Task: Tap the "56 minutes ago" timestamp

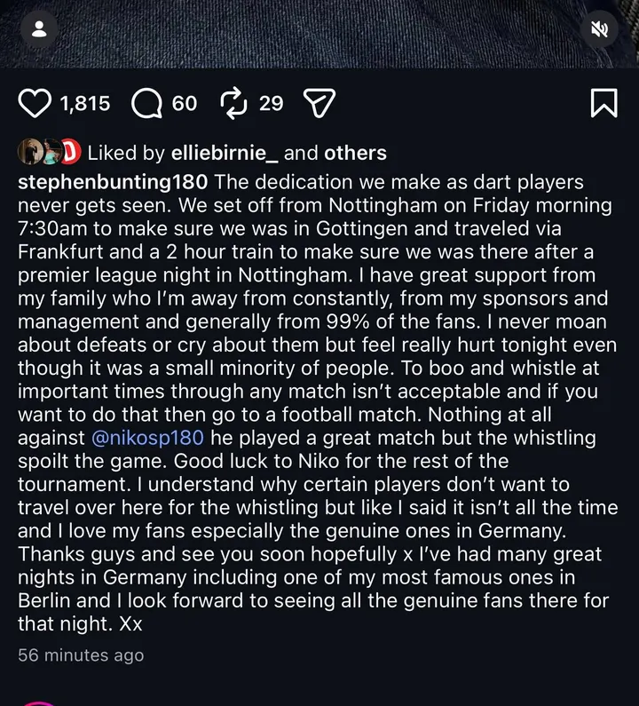Action: (81, 655)
